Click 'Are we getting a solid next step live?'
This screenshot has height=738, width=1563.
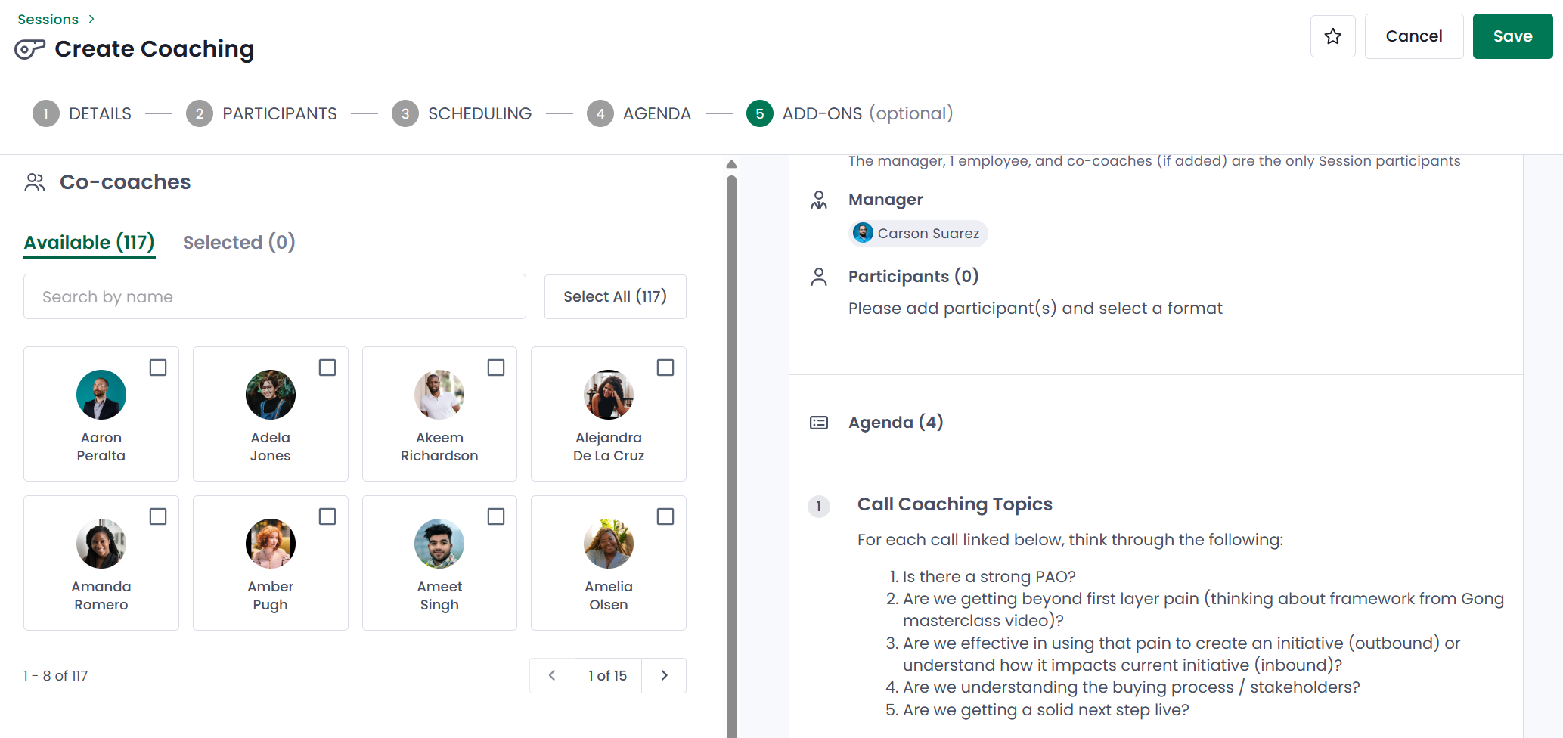(1046, 710)
